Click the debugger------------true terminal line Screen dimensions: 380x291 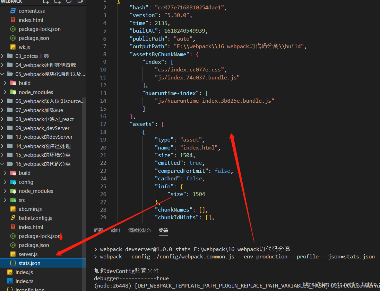(131, 279)
